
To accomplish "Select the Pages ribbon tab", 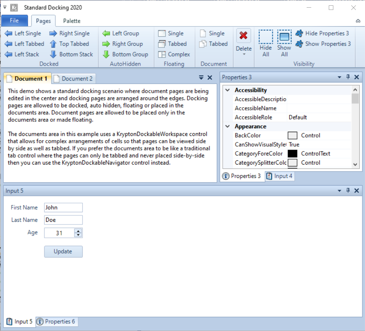I will (43, 21).
